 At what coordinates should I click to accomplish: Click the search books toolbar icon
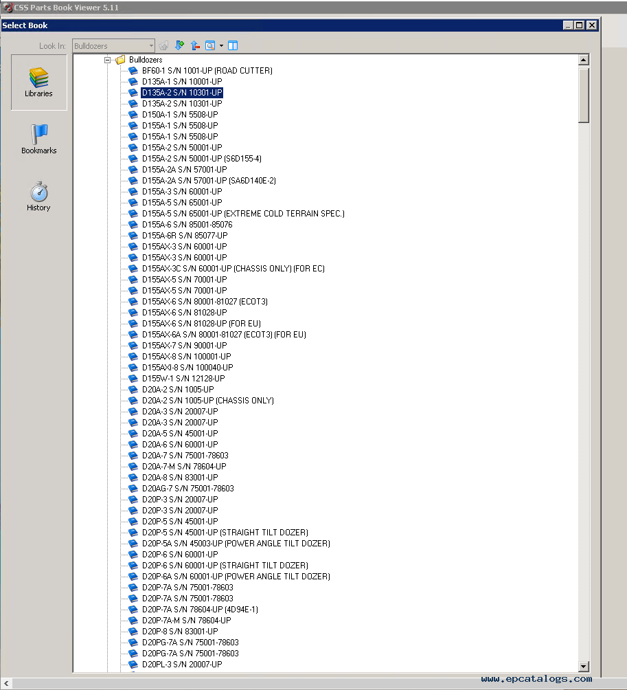pyautogui.click(x=210, y=45)
